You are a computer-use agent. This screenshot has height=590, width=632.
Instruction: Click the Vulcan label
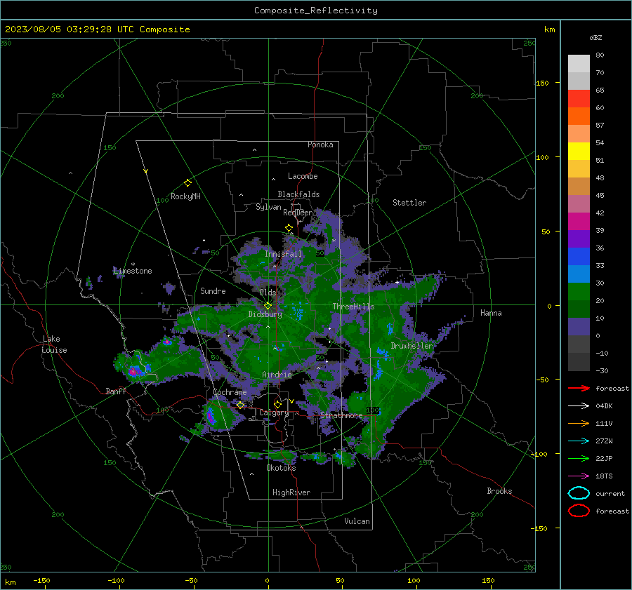click(x=357, y=521)
